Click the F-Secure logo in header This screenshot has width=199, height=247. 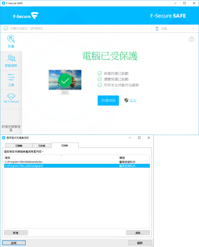[x=26, y=16]
